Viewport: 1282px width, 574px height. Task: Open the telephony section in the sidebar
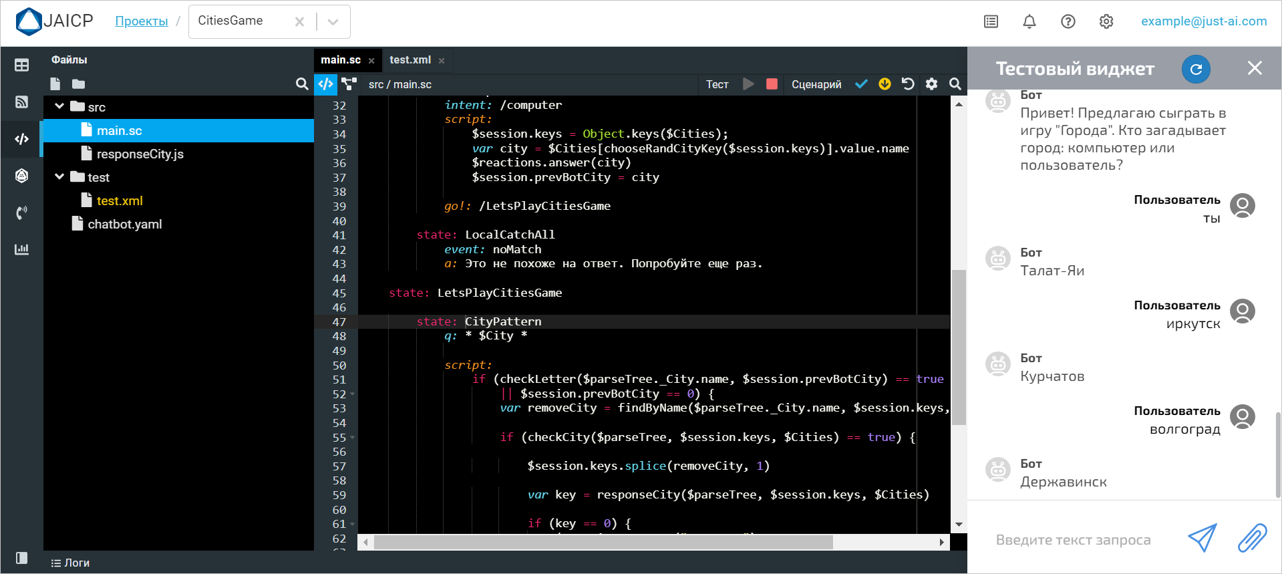click(21, 213)
